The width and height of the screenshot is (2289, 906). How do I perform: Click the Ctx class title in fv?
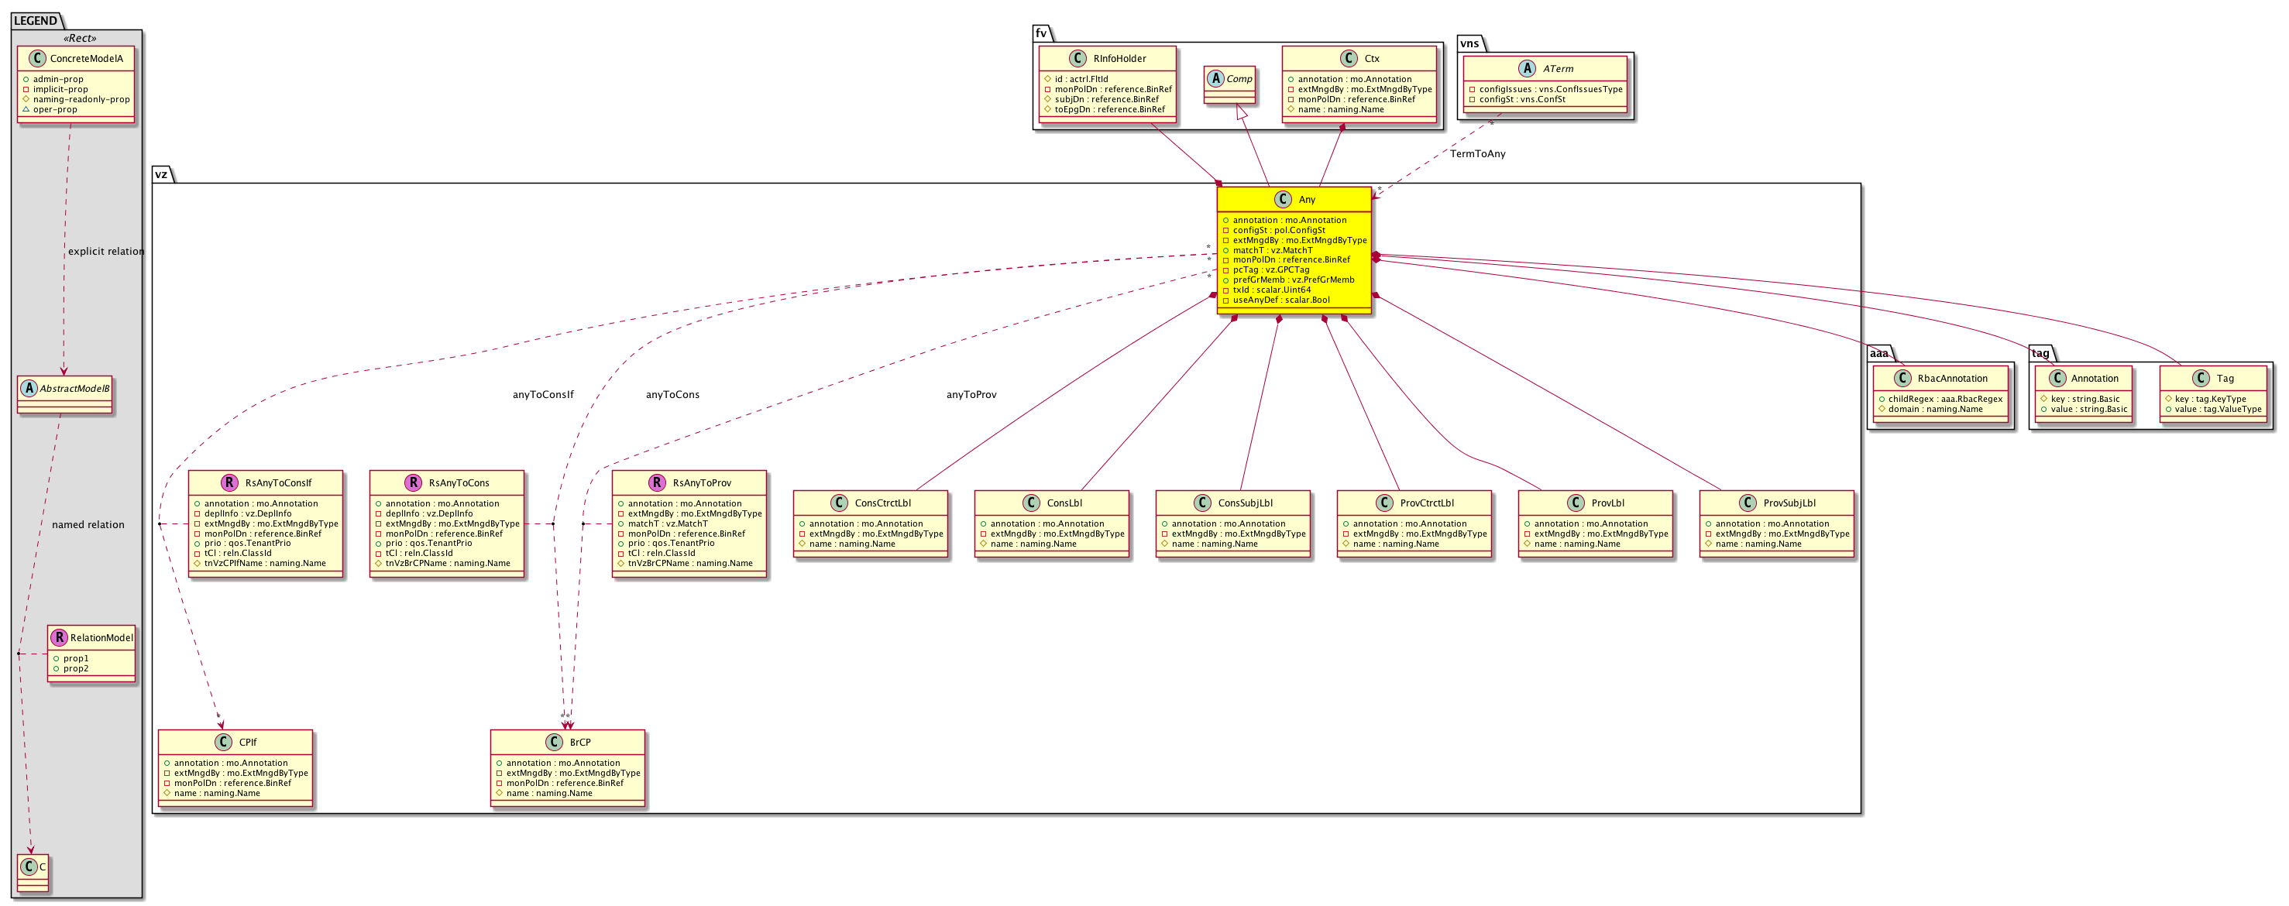1371,59
